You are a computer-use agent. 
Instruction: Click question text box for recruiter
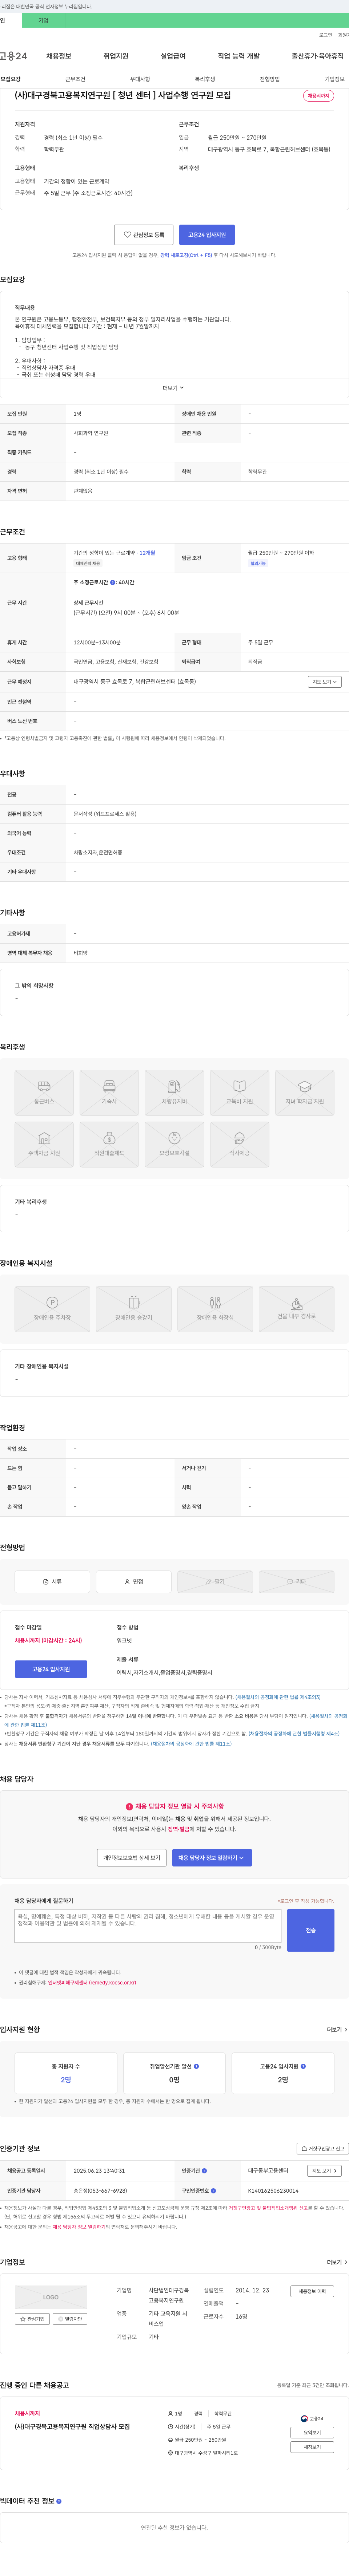tap(148, 1926)
